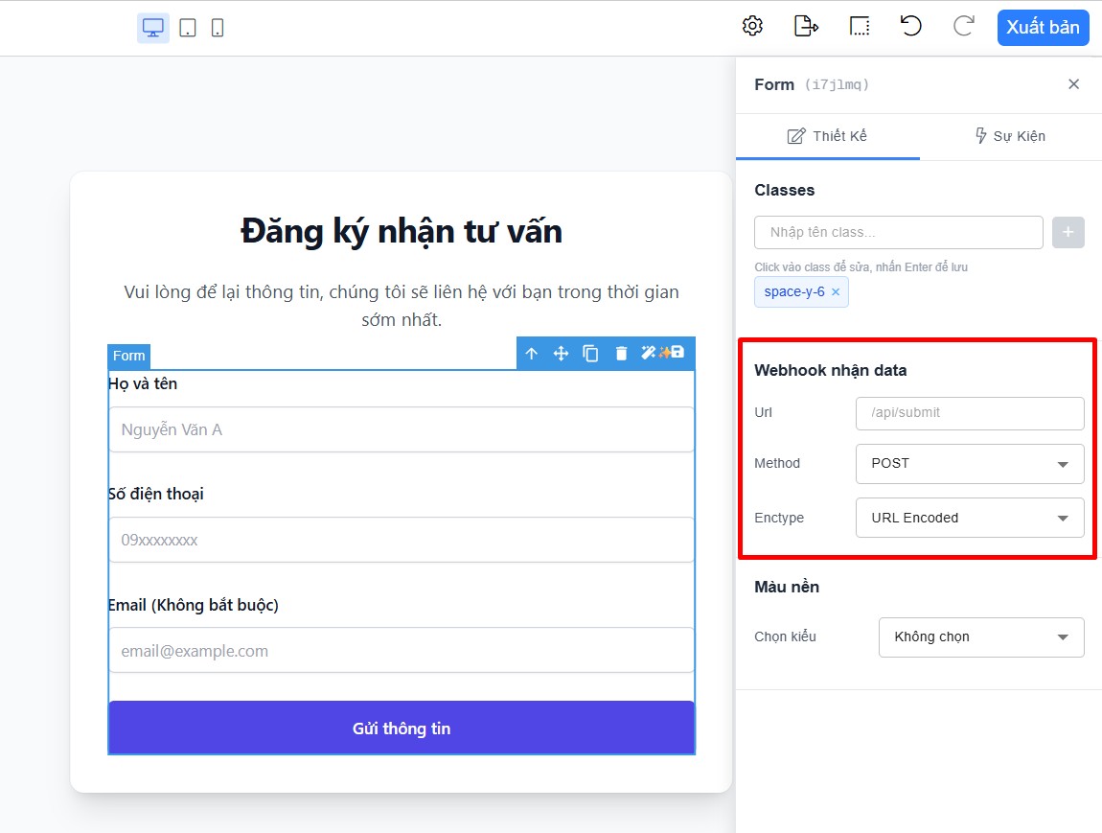The width and height of the screenshot is (1102, 833).
Task: Open the Method dropdown showing POST
Action: (x=969, y=464)
